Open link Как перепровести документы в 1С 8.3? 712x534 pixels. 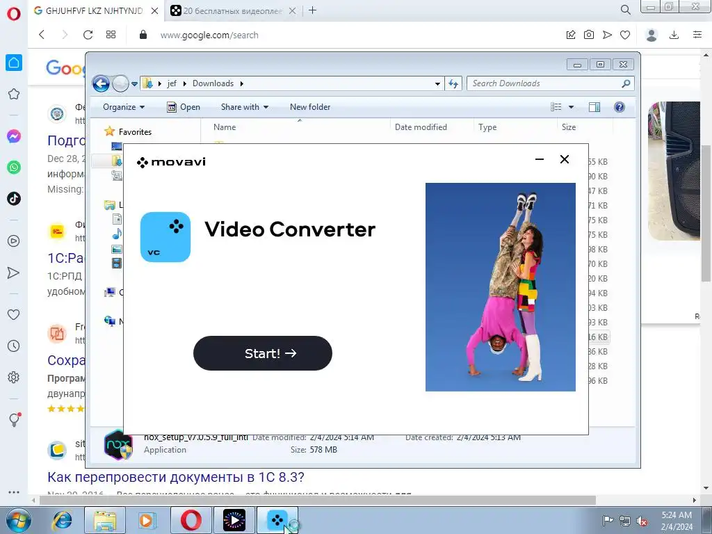coord(176,477)
